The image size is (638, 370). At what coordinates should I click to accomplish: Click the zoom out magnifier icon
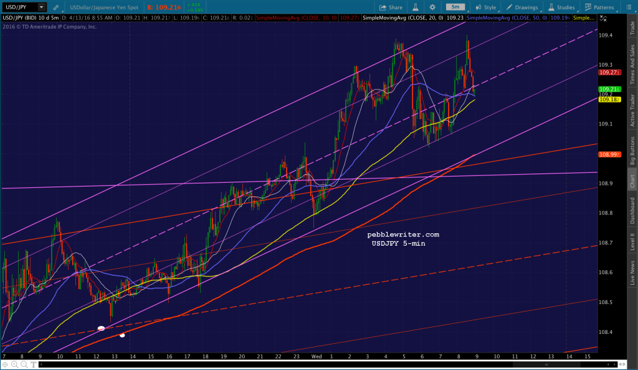[24, 364]
